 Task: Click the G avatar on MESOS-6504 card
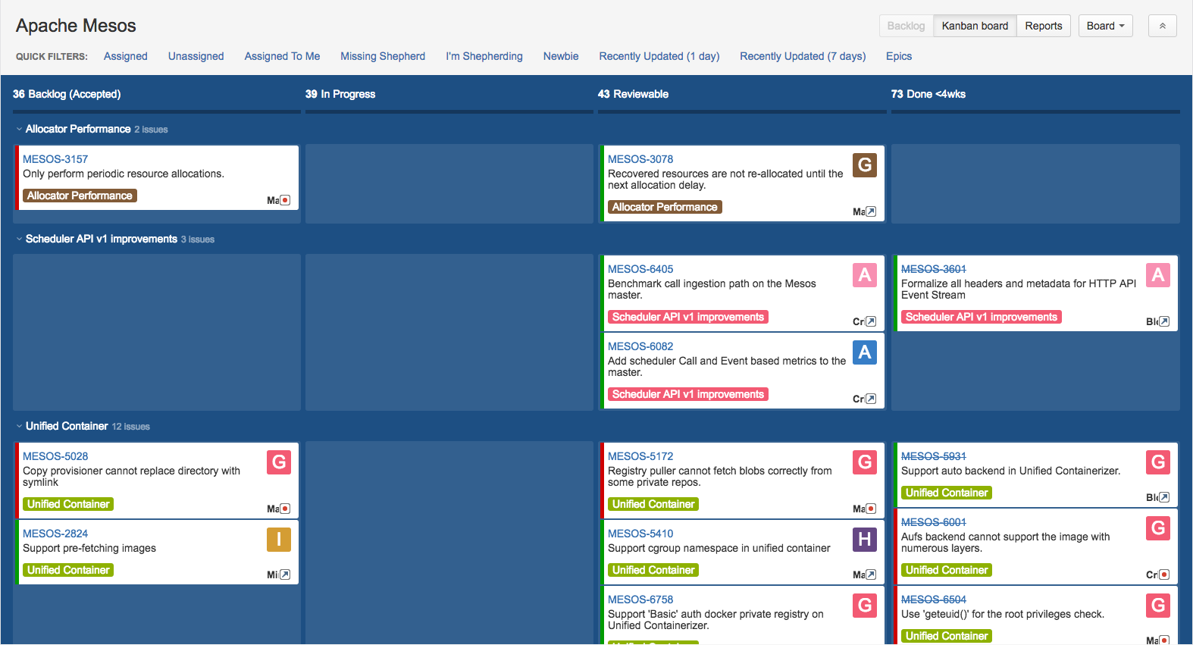click(x=1158, y=606)
